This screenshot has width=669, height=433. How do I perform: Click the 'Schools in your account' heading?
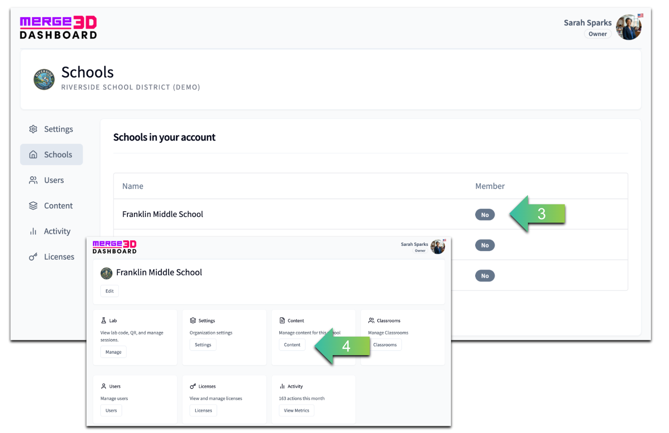click(x=164, y=137)
